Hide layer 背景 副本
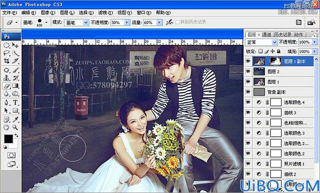The image size is (320, 193). (x=248, y=92)
